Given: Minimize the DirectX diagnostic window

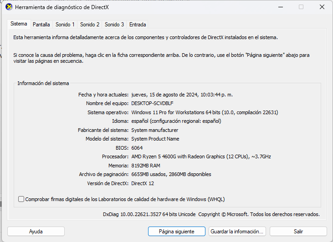Looking at the screenshot, I should [x=281, y=7].
